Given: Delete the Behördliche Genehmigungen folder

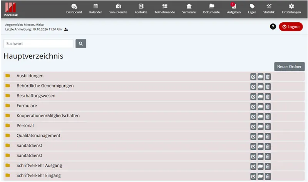Looking at the screenshot, I should (268, 87).
